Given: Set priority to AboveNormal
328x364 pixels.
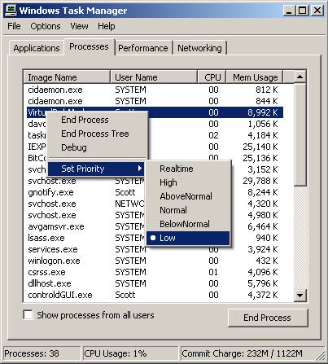Looking at the screenshot, I should [186, 196].
